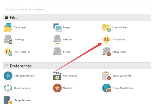Click the Backup drive icon

(x=57, y=51)
